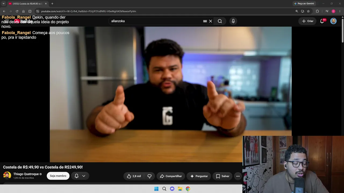Open more actions three-dot menu
344x193 pixels.
(238, 176)
